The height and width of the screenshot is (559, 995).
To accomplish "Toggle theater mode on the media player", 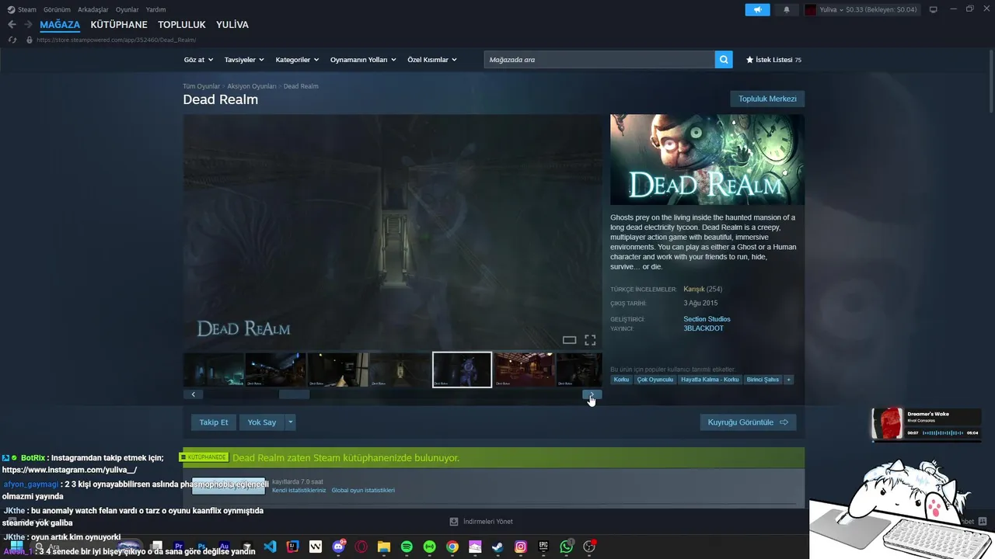I will pos(569,340).
